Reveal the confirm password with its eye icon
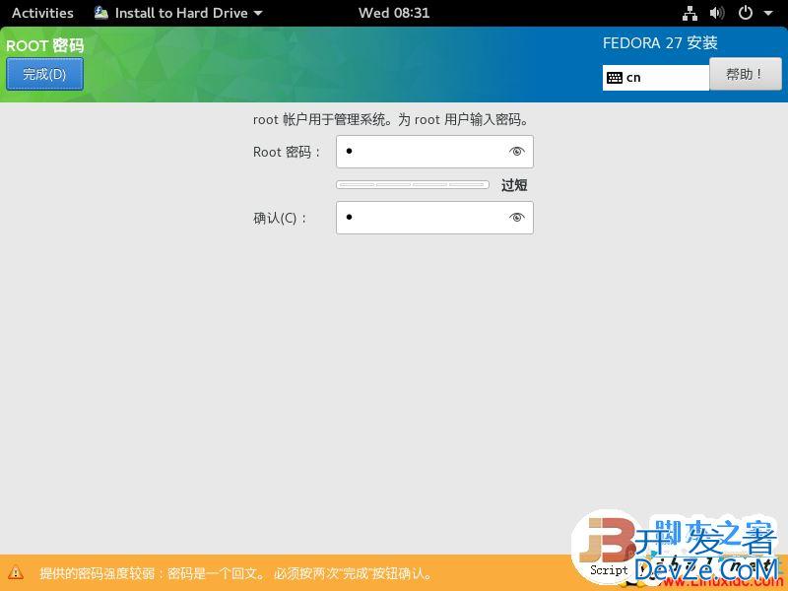This screenshot has width=788, height=591. click(516, 218)
